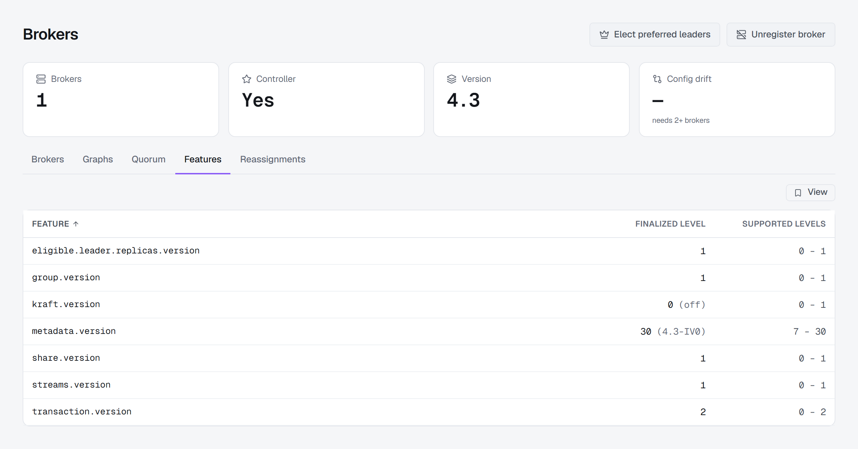Click the '0 (off)' finalized level value
Viewport: 858px width, 449px height.
686,305
